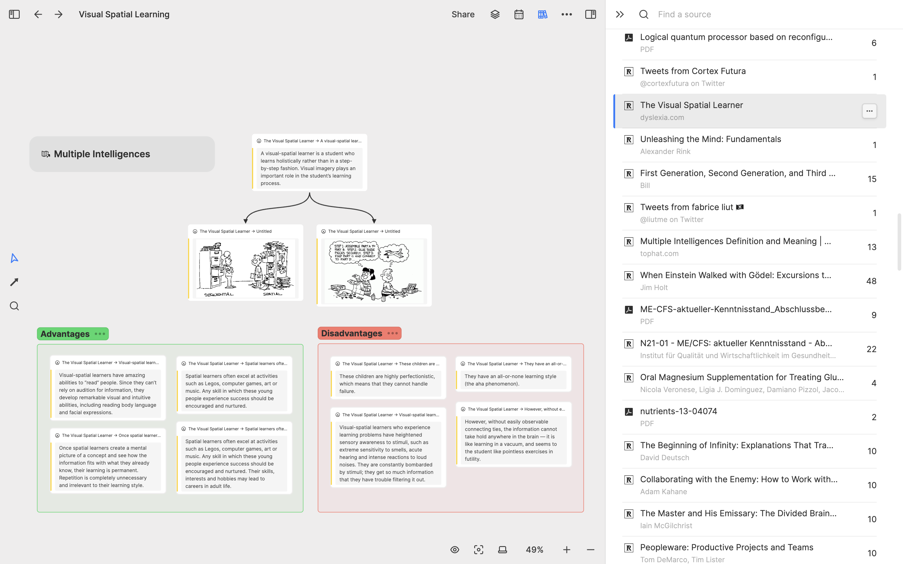Screen dimensions: 903x564
Task: Select the arrow connector tool
Action: pyautogui.click(x=14, y=282)
